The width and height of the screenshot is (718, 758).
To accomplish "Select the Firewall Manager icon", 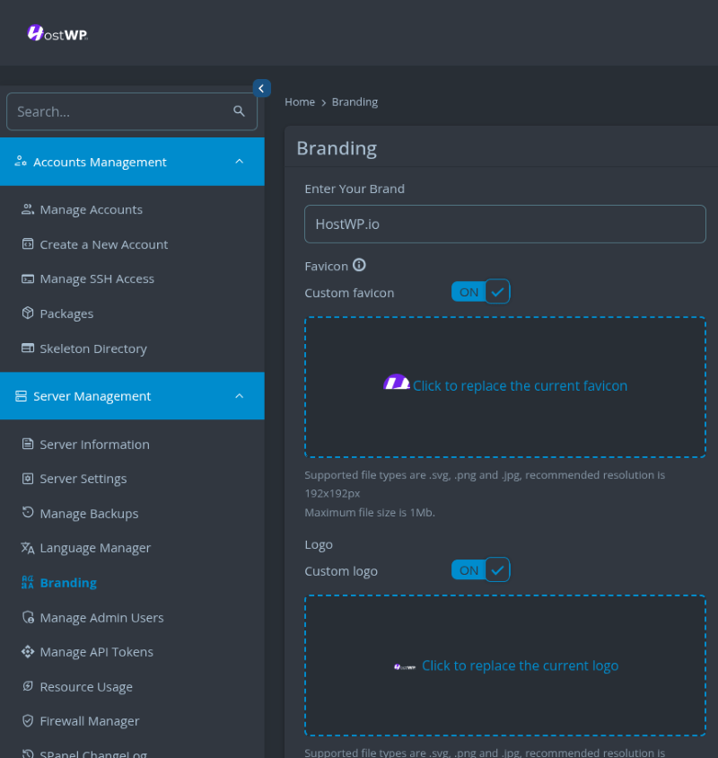I will point(28,720).
